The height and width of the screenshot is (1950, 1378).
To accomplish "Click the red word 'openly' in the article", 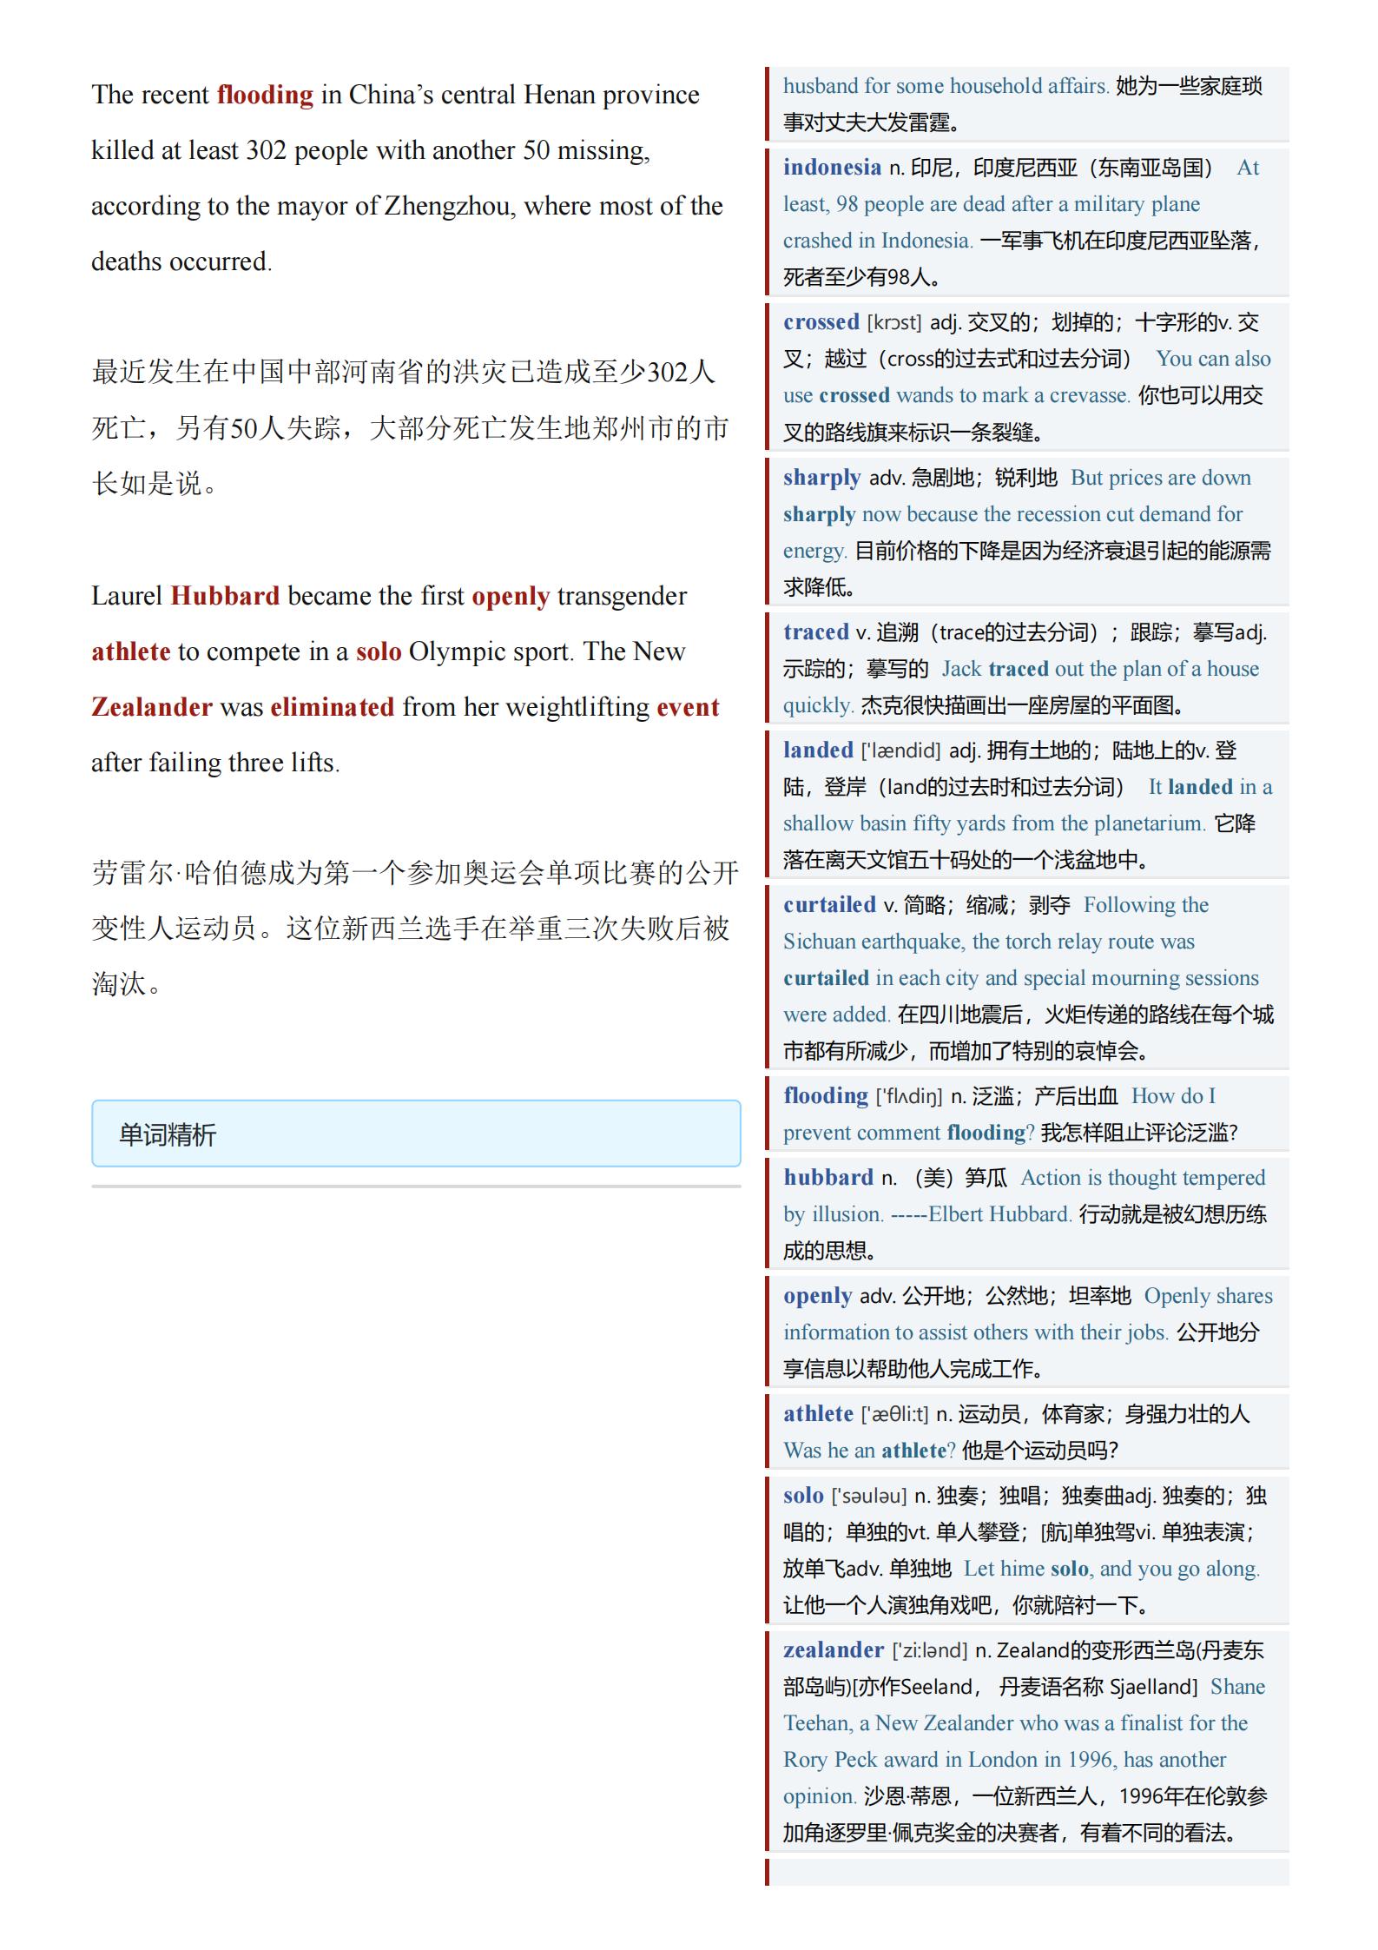I will coord(511,596).
